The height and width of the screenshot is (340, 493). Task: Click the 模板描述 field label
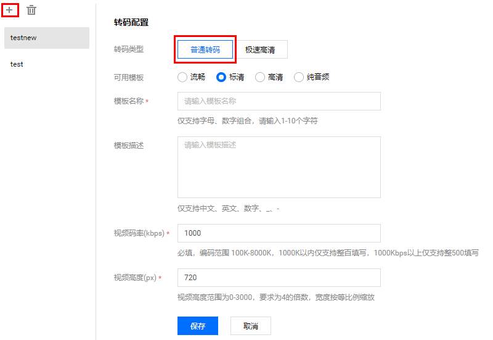coord(129,146)
